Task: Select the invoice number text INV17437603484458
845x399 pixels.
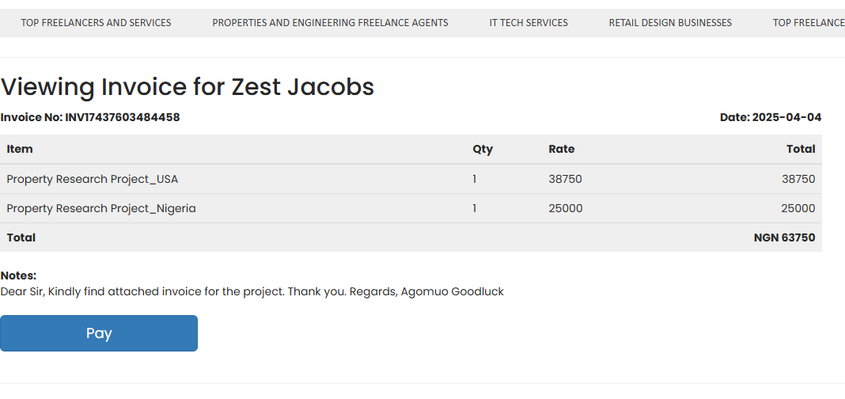Action: (x=123, y=117)
